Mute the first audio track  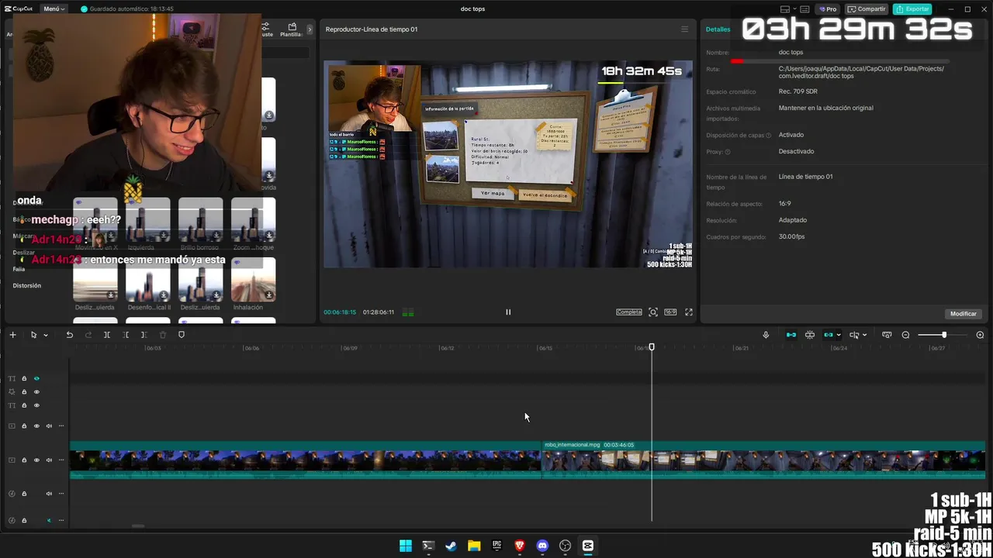pos(49,494)
